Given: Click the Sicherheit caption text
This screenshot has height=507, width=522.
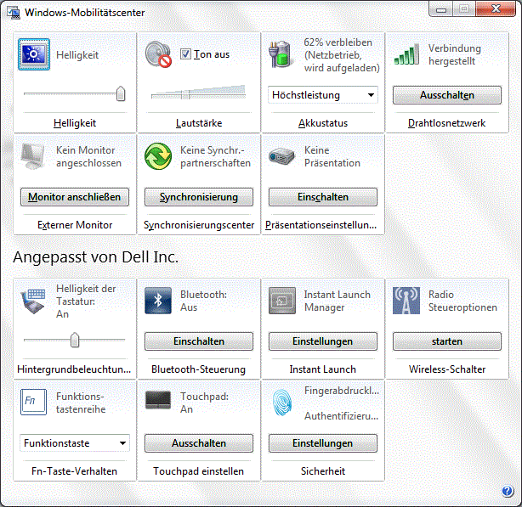Looking at the screenshot, I should point(323,471).
